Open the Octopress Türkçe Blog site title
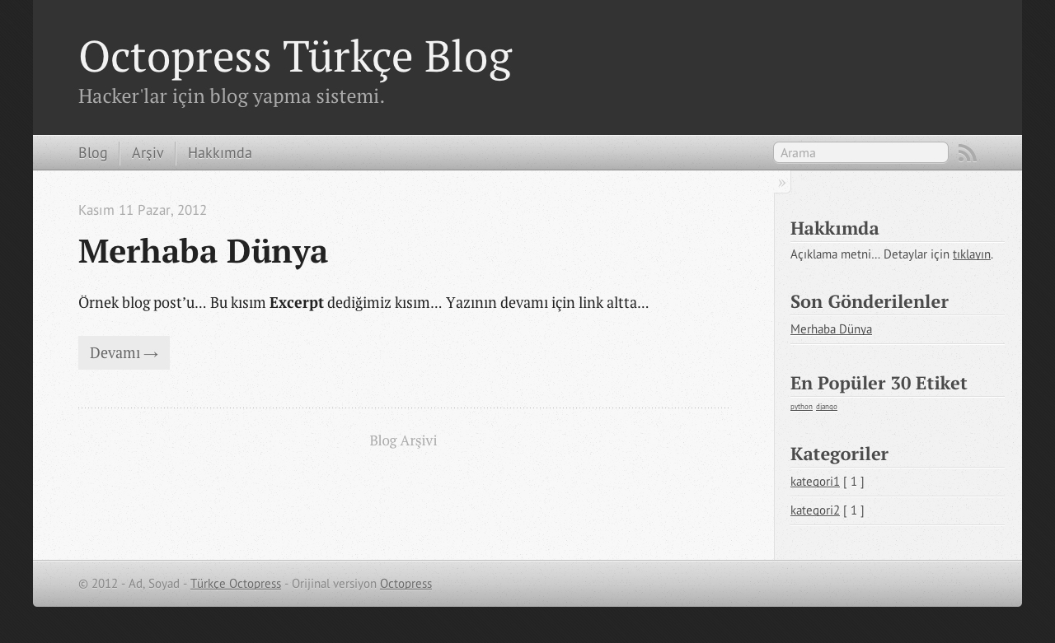1055x643 pixels. click(x=295, y=57)
